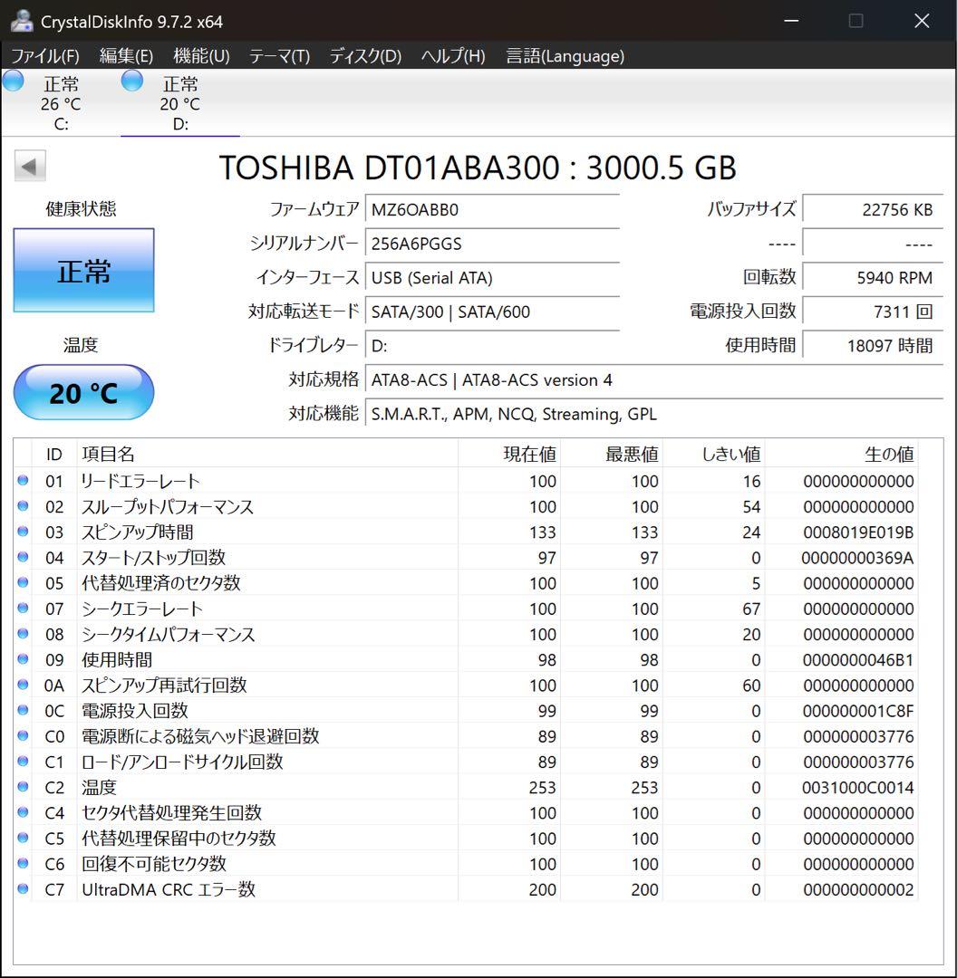Viewport: 957px width, 978px height.
Task: Click raw value 0008019E019B
Action: tap(858, 532)
